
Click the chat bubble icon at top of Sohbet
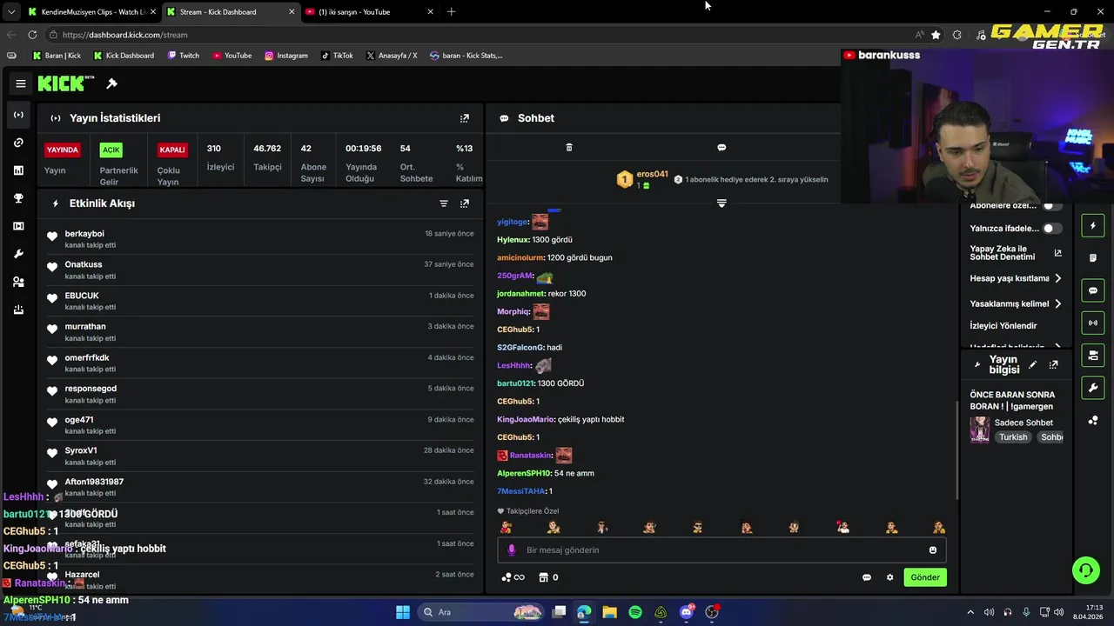pyautogui.click(x=721, y=148)
